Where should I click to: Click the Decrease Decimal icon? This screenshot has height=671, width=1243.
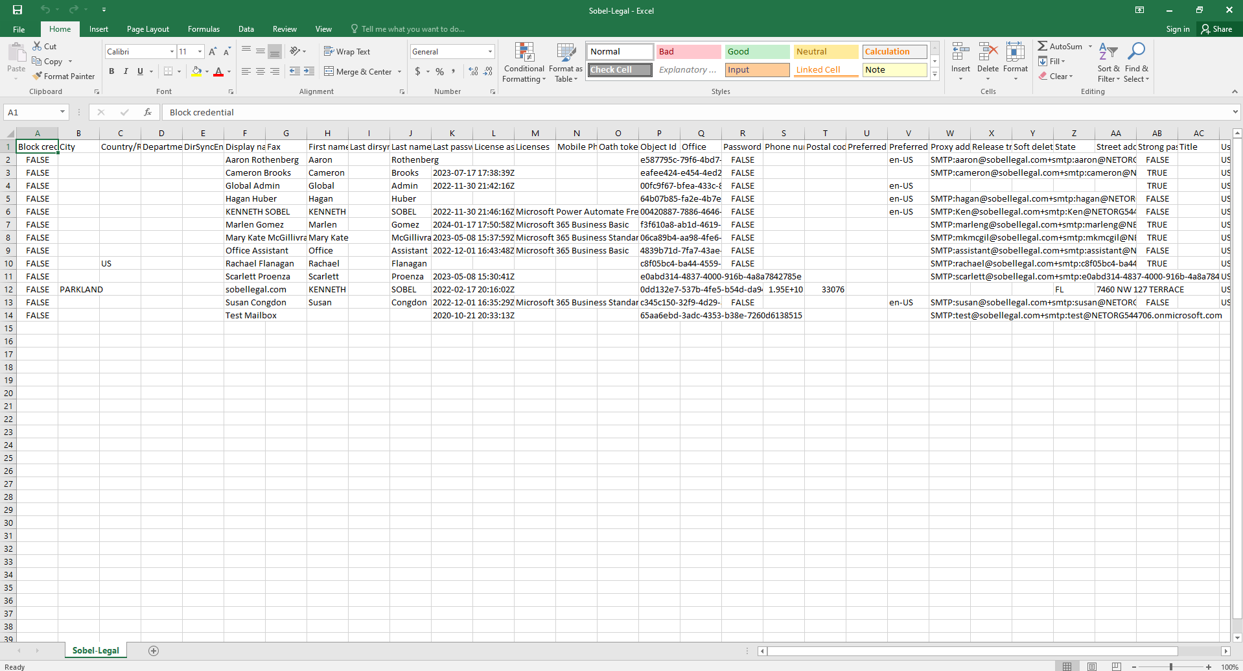[488, 71]
